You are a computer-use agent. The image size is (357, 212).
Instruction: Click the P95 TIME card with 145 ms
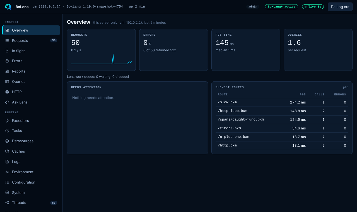click(246, 50)
